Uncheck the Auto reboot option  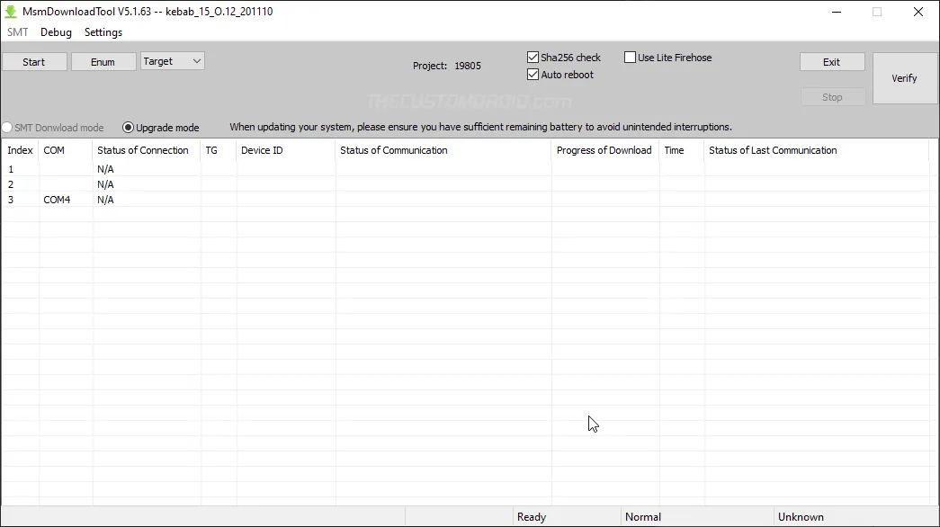(x=533, y=75)
